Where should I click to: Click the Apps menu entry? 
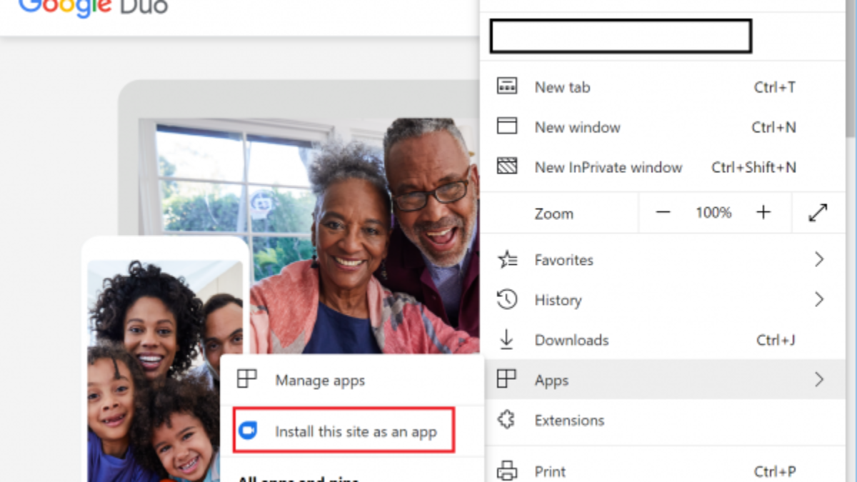(x=663, y=380)
